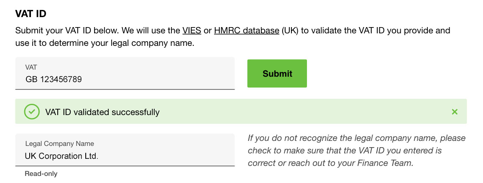
Task: Click the 'GB 123456789' value
Action: point(54,80)
